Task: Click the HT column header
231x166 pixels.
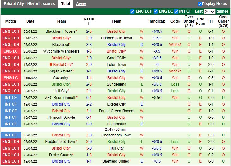Action: 211,21
